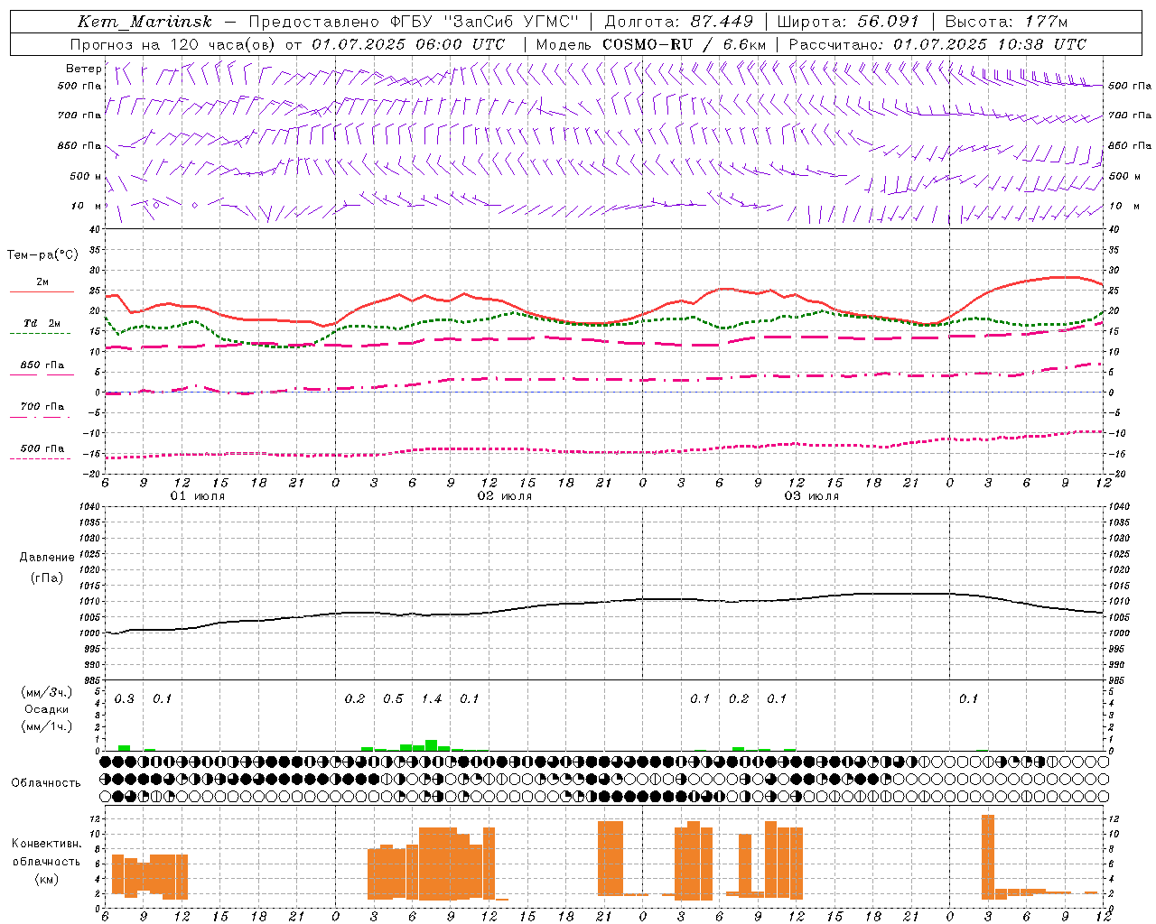Click the 'Тем-ра(°C)' temperature label

pos(42,255)
